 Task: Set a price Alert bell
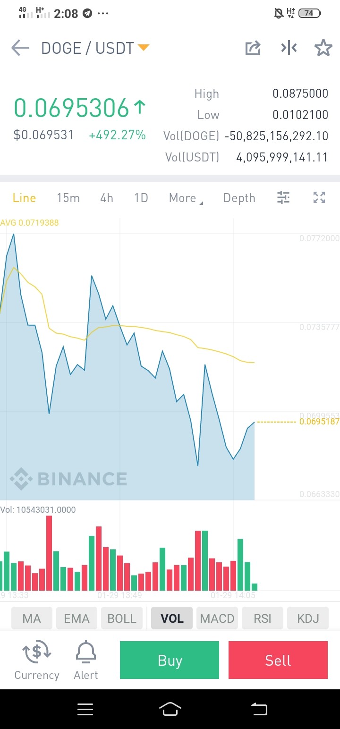tap(86, 660)
